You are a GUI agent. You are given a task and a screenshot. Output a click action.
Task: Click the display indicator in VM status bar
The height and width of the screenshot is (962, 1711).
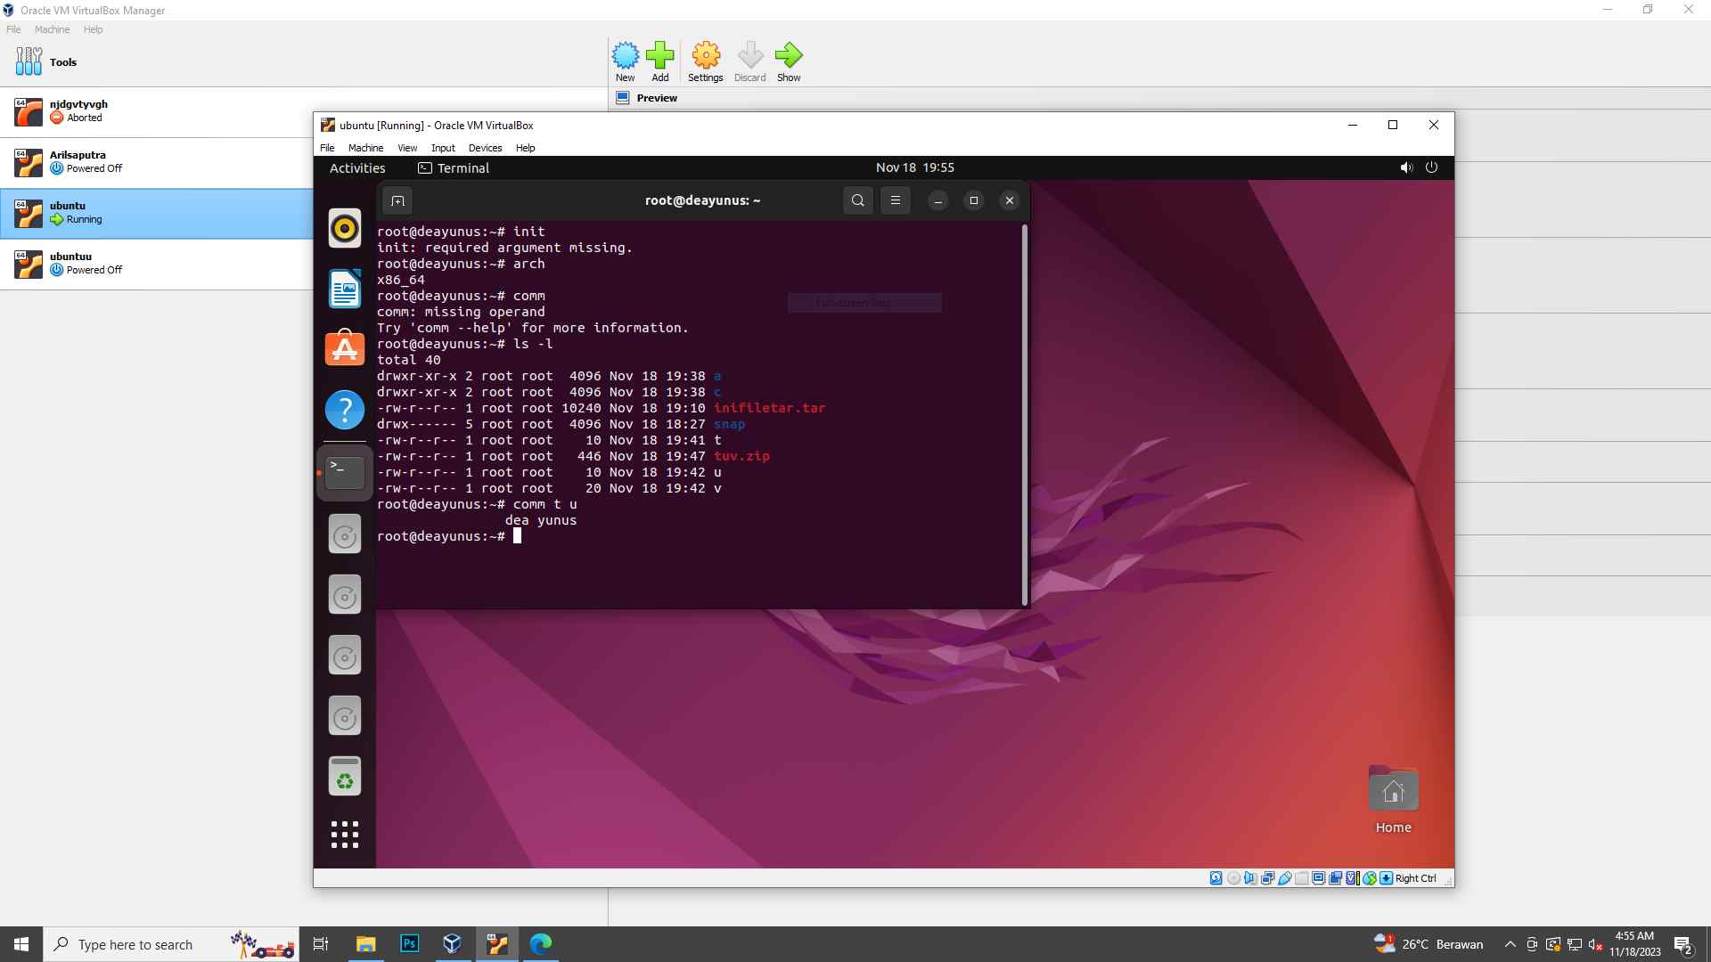tap(1318, 878)
